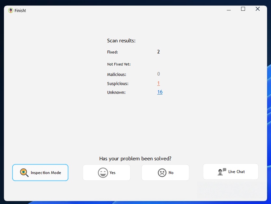The height and width of the screenshot is (204, 271).
Task: Click the app icon in title bar
Action: click(x=11, y=10)
